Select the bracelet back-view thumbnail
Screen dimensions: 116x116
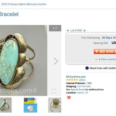(55, 105)
